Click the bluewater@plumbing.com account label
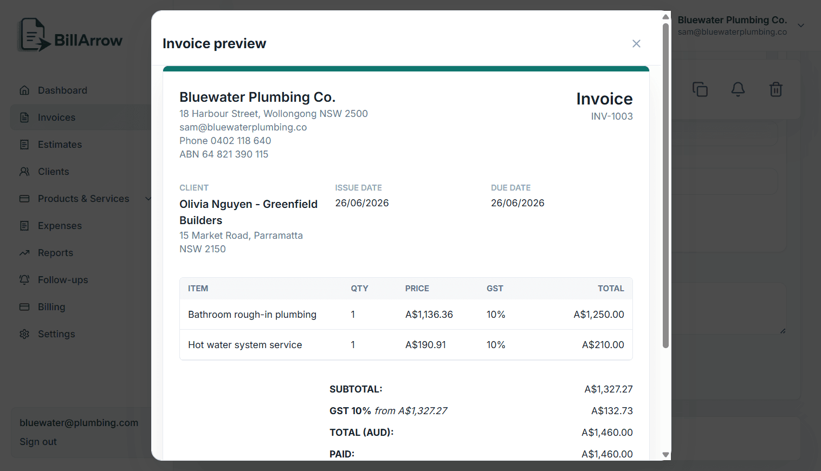This screenshot has height=471, width=821. point(79,423)
